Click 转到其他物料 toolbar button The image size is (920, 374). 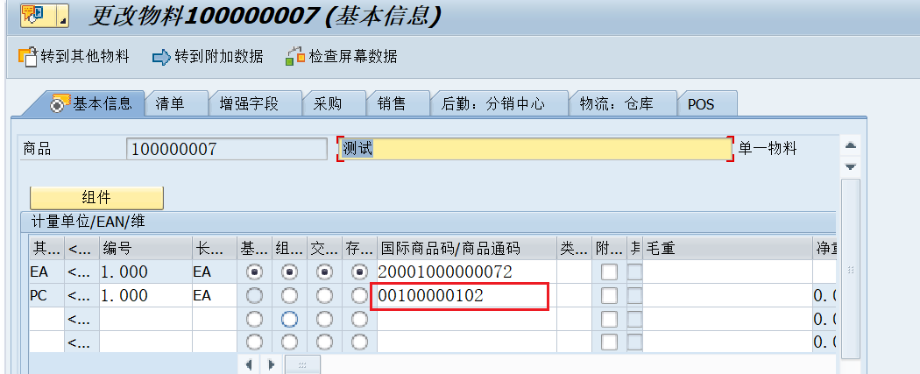pyautogui.click(x=74, y=57)
